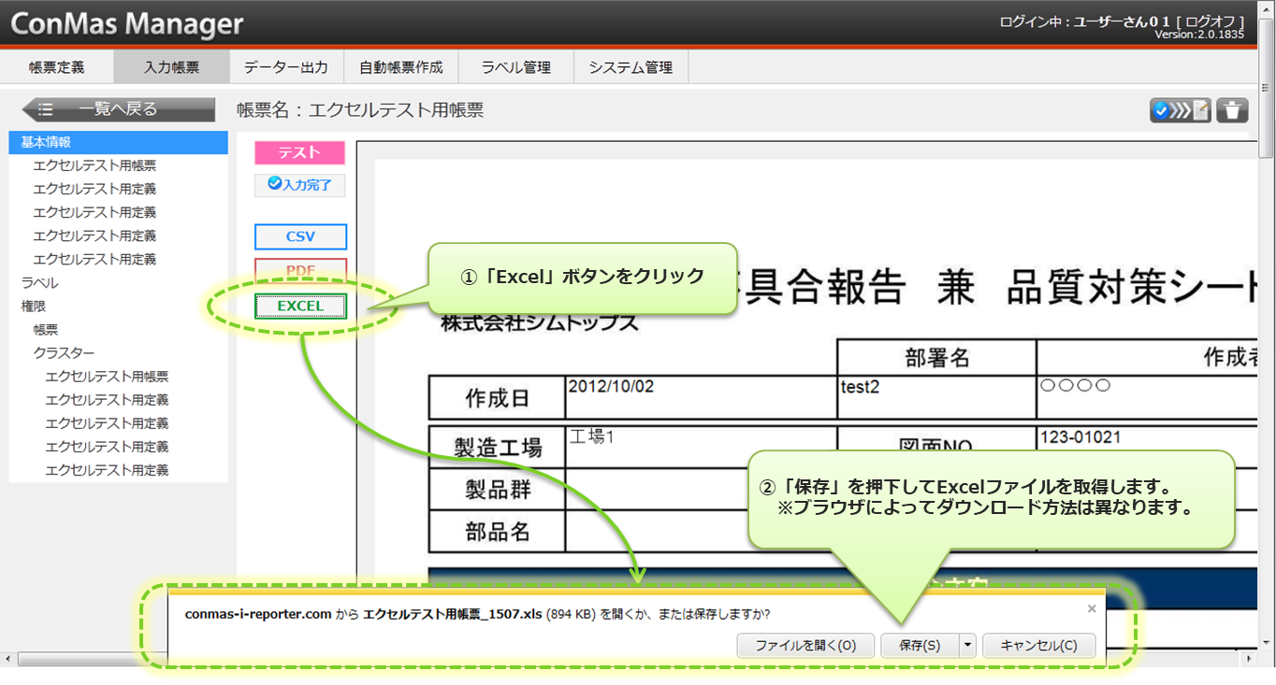Close the download bar with the X
This screenshot has width=1276, height=685.
coord(1091,608)
